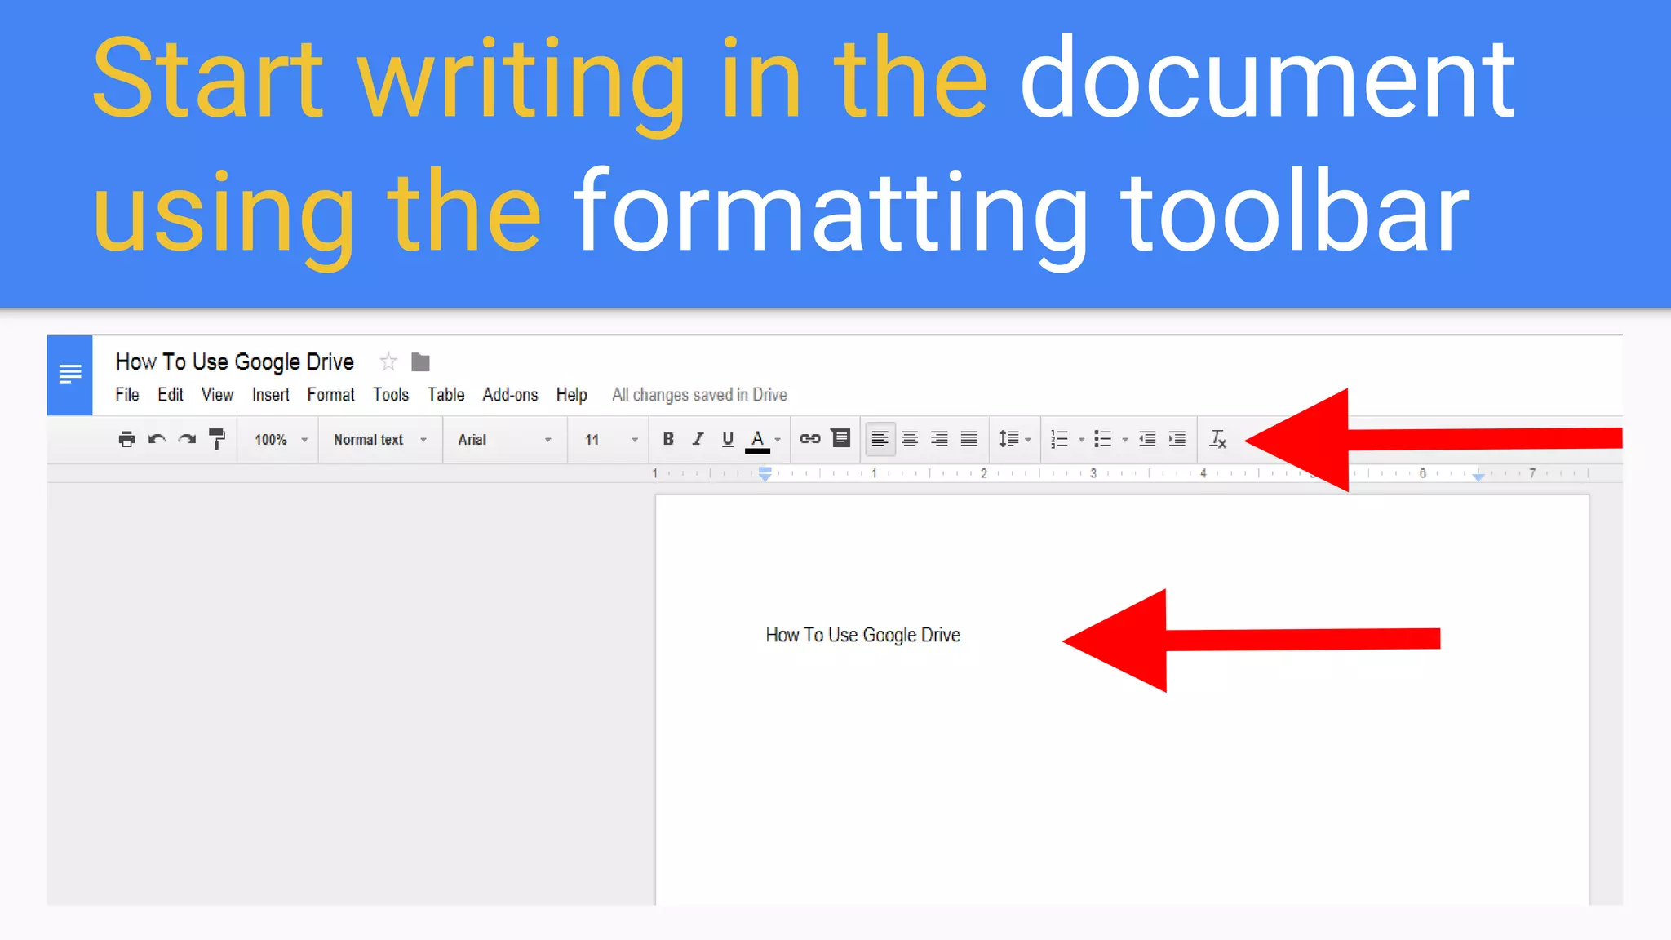Click the Clear formatting icon
1671x940 pixels.
click(1217, 439)
